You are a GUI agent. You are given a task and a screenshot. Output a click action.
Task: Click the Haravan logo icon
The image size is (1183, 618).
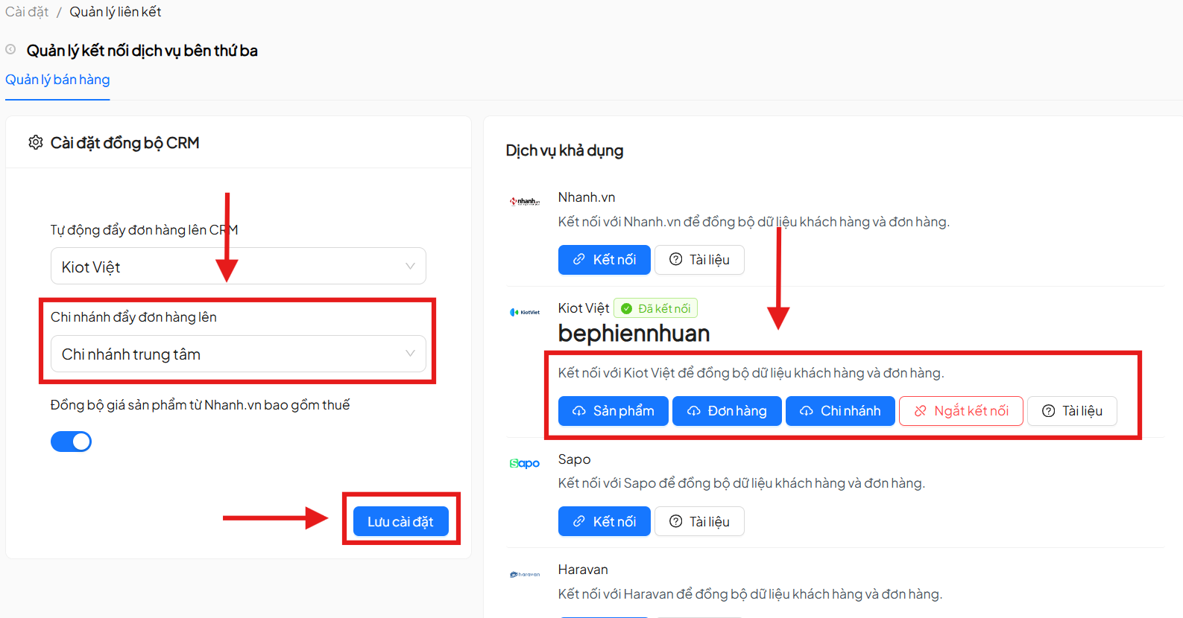pyautogui.click(x=525, y=574)
